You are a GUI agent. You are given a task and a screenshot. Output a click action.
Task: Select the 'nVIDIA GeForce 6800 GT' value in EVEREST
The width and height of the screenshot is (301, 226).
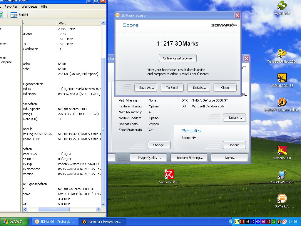coord(76,189)
